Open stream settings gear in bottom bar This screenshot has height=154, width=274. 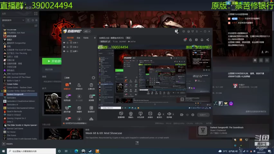pos(193,115)
